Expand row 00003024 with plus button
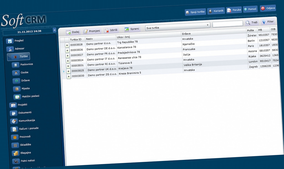The height and width of the screenshot is (169, 284). tap(68, 61)
